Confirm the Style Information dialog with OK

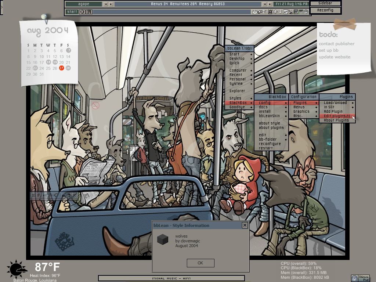(x=200, y=263)
